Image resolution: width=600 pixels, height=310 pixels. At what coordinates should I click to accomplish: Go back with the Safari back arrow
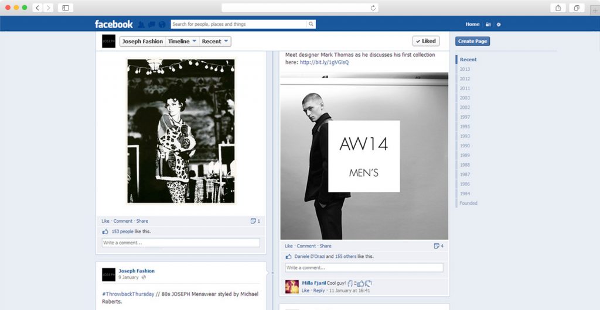[x=37, y=8]
